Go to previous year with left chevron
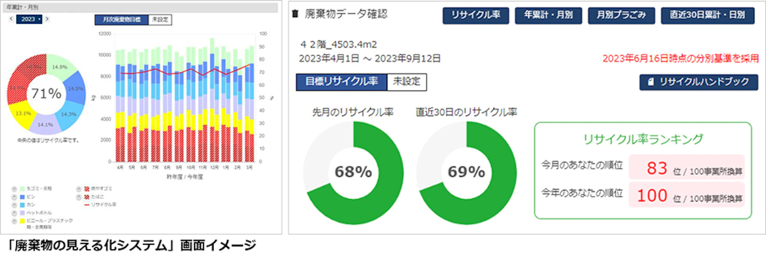The height and width of the screenshot is (257, 766). click(11, 19)
